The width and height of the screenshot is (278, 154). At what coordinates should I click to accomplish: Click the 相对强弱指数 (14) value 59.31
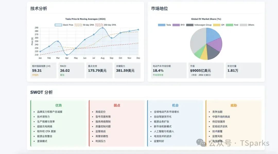click(37, 71)
